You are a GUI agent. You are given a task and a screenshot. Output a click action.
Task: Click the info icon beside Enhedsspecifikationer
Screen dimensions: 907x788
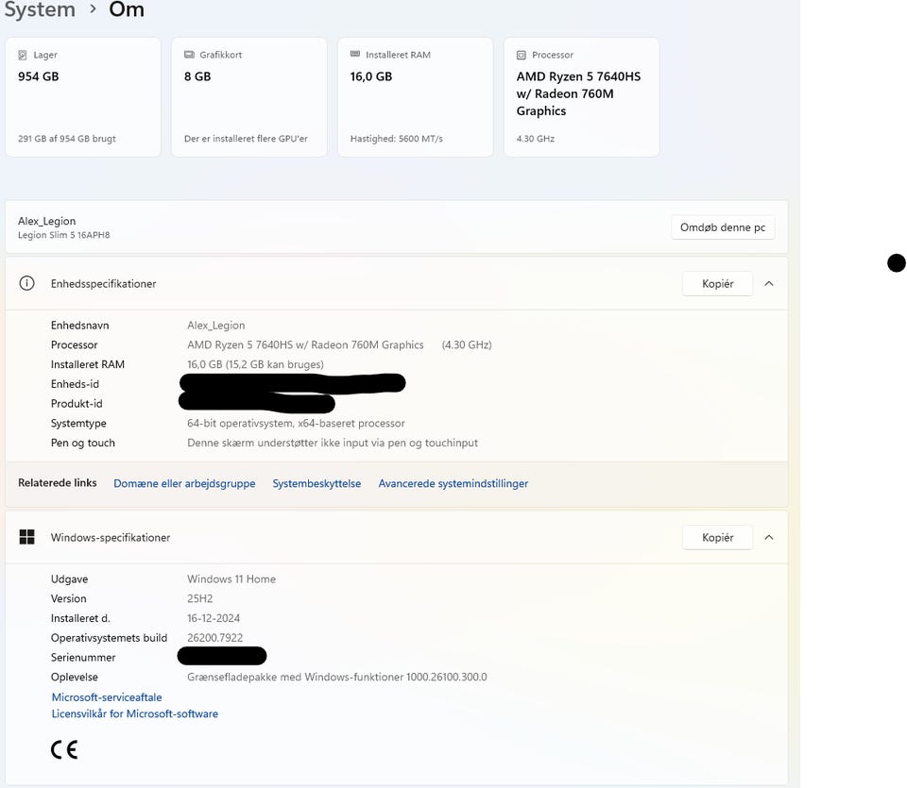[26, 283]
